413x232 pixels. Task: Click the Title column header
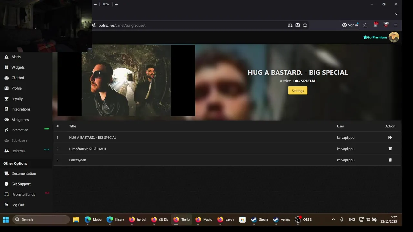point(73,126)
